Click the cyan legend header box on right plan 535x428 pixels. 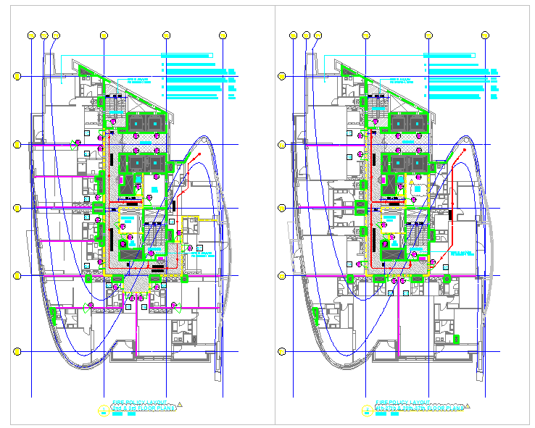coord(449,55)
